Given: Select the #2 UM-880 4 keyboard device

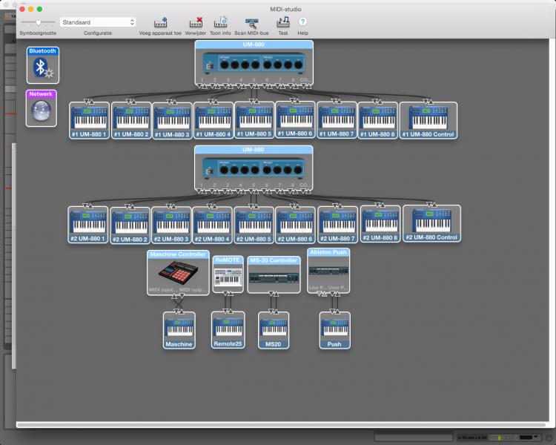Looking at the screenshot, I should click(x=213, y=225).
